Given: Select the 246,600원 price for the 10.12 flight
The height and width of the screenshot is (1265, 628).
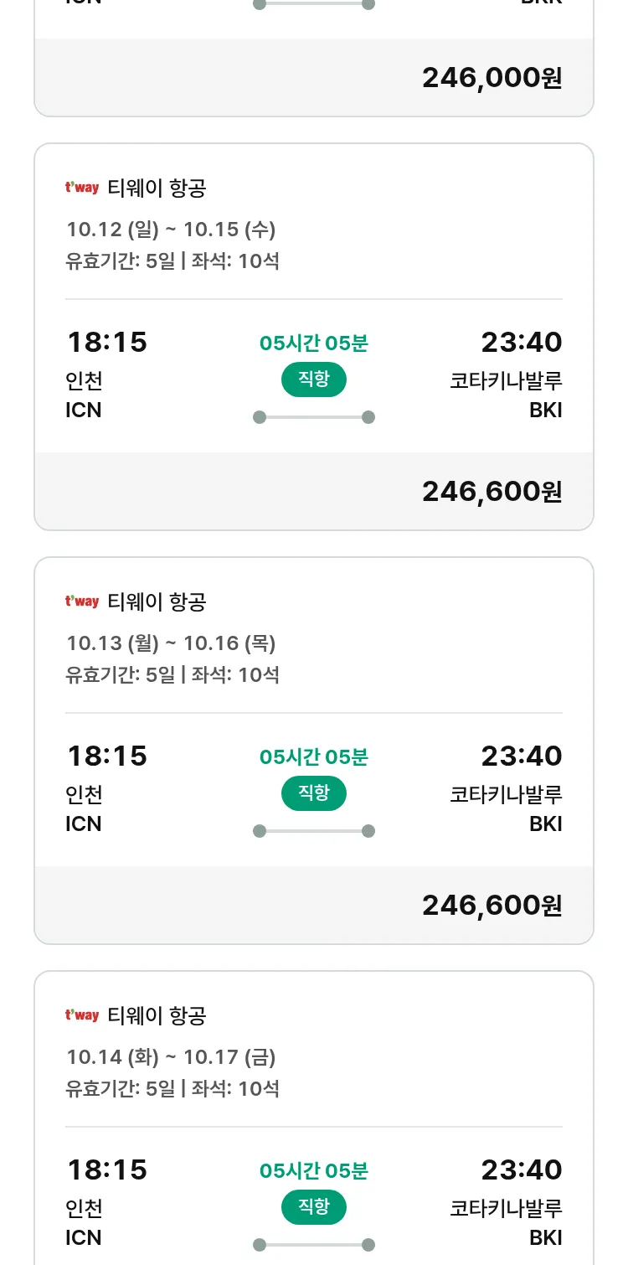Looking at the screenshot, I should point(492,492).
